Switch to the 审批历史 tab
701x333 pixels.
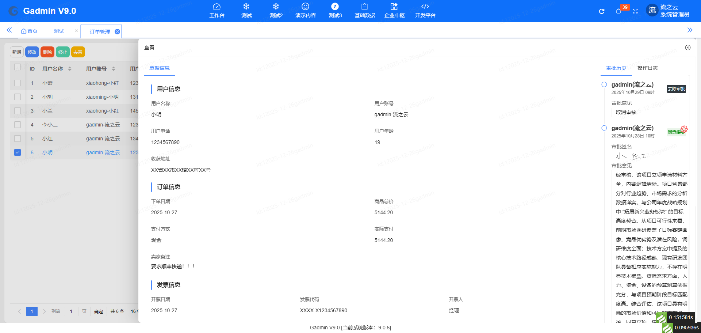point(616,68)
